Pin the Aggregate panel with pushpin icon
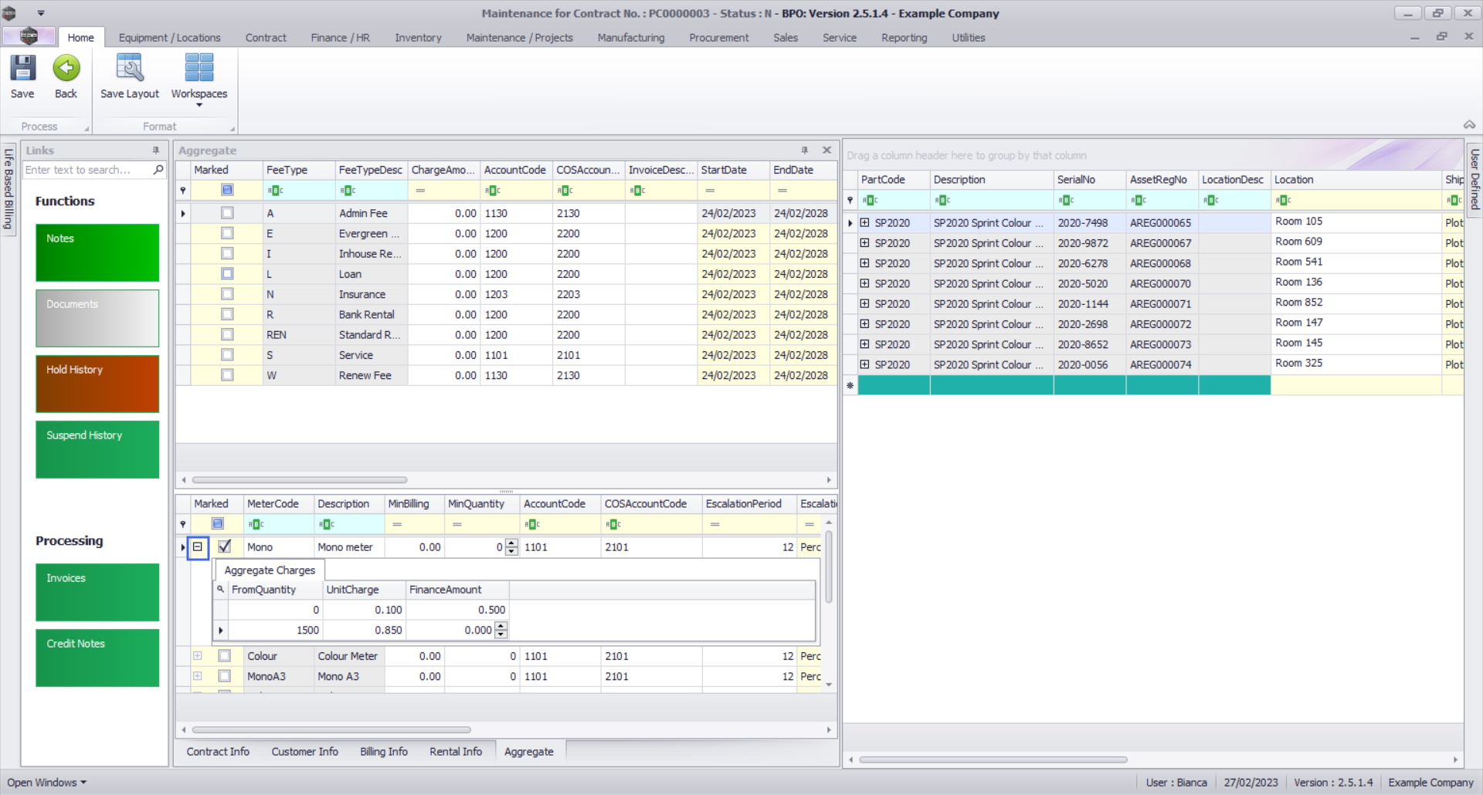Image resolution: width=1483 pixels, height=795 pixels. click(804, 151)
